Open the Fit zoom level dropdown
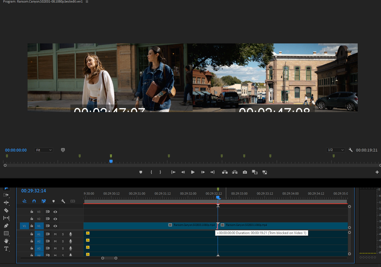This screenshot has height=267, width=381. click(x=44, y=150)
